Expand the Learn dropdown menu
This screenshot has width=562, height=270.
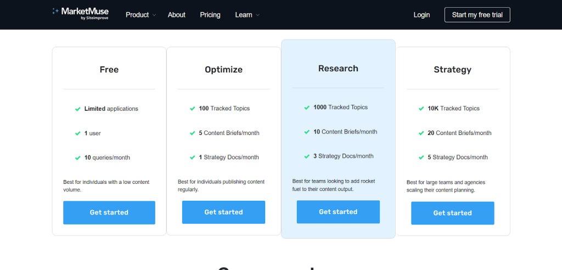tap(248, 15)
